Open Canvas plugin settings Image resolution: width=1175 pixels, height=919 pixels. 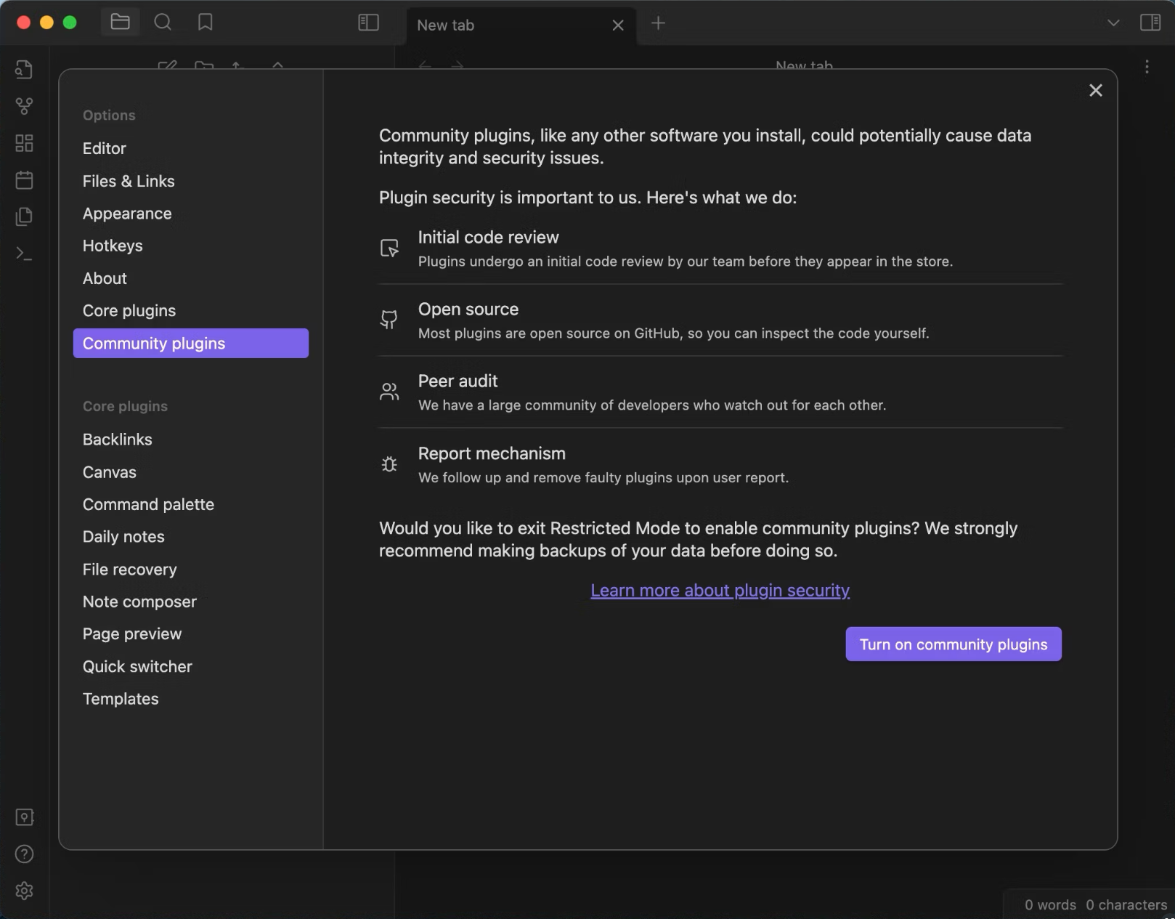pos(191,472)
